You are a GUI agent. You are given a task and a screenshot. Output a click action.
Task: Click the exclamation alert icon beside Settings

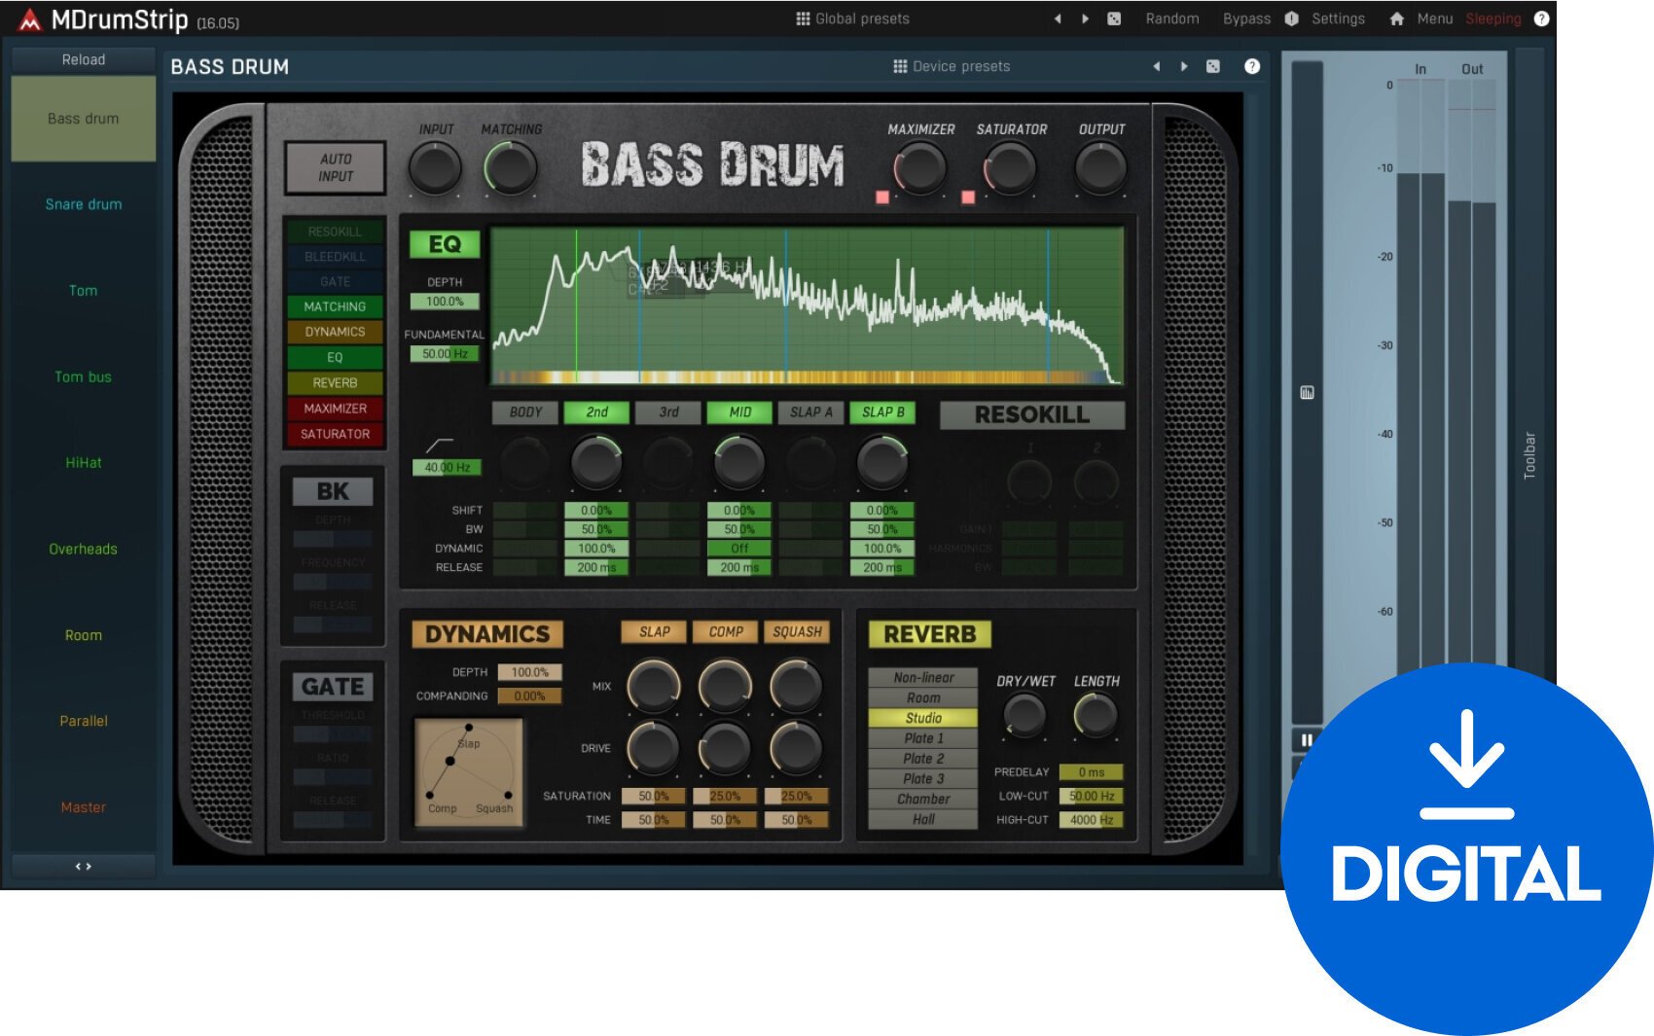point(1293,18)
